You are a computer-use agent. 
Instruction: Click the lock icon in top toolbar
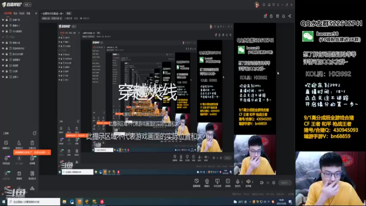point(271,16)
